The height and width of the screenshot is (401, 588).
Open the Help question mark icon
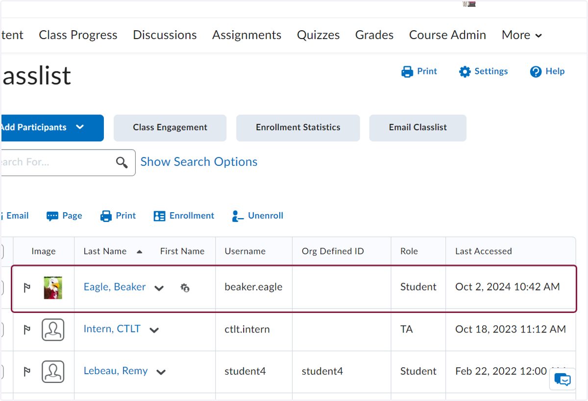pyautogui.click(x=536, y=72)
